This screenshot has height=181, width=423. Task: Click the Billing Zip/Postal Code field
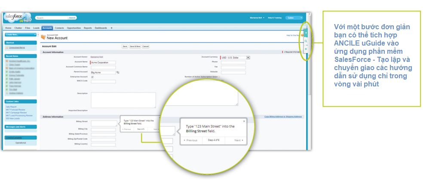[x=103, y=140]
